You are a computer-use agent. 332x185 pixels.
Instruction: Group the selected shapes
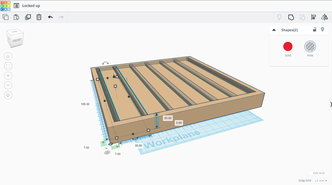pos(291,17)
